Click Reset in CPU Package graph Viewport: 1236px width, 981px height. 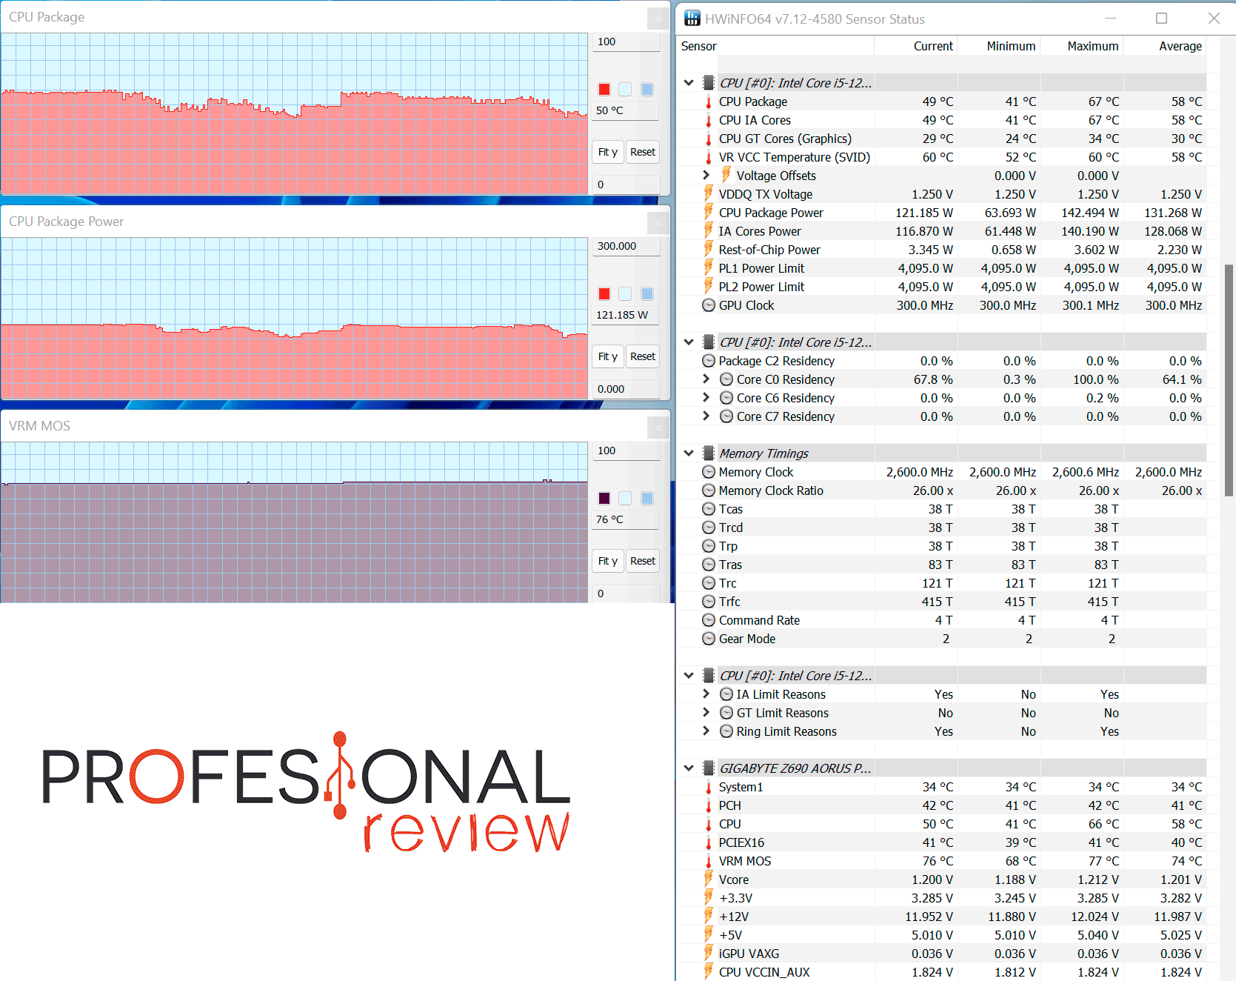643,152
